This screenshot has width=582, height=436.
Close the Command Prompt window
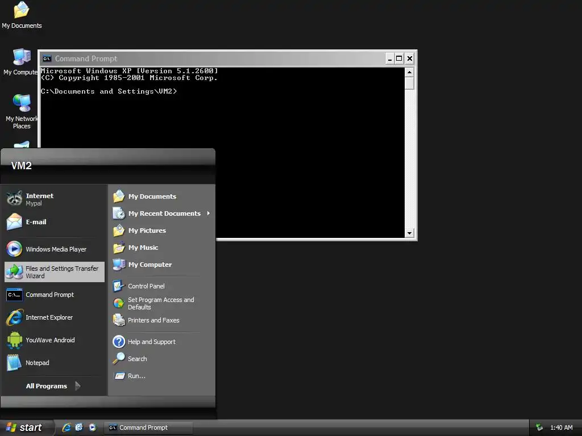[x=410, y=58]
